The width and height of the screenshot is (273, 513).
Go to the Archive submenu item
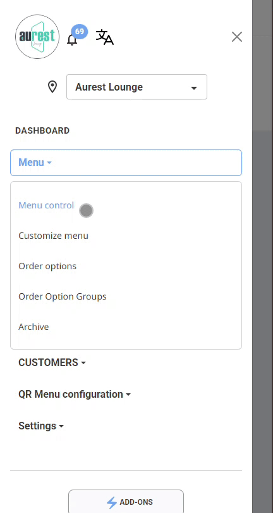33,327
